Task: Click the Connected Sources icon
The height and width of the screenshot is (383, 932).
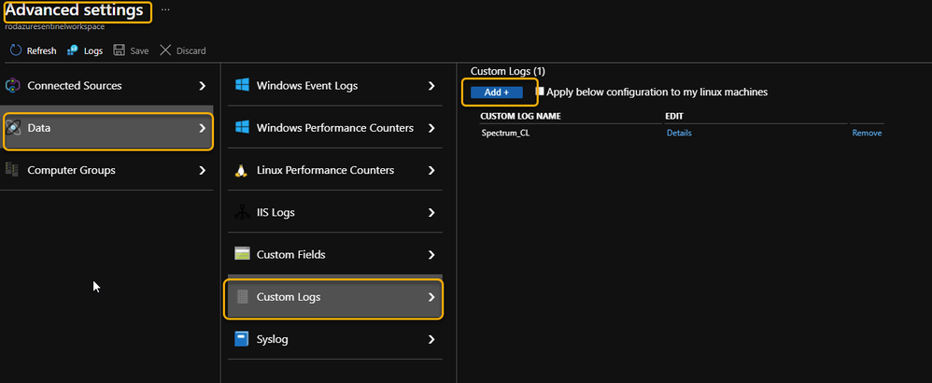Action: (13, 86)
